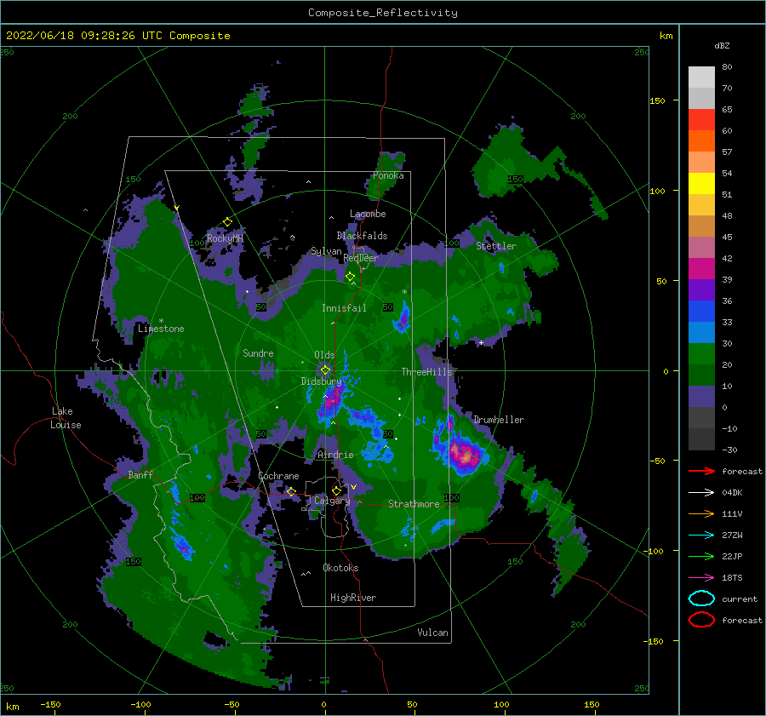Viewport: 766px width, 716px height.
Task: Click the Banff label
Action: coord(140,474)
